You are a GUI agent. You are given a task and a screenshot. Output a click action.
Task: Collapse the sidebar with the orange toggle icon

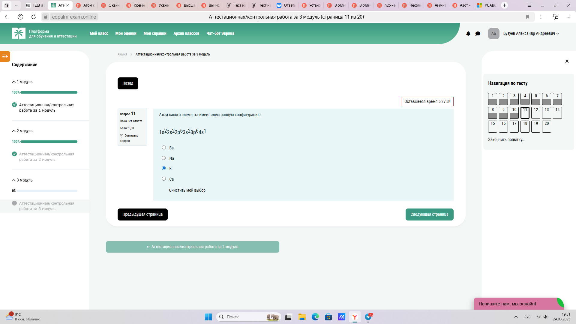(5, 56)
